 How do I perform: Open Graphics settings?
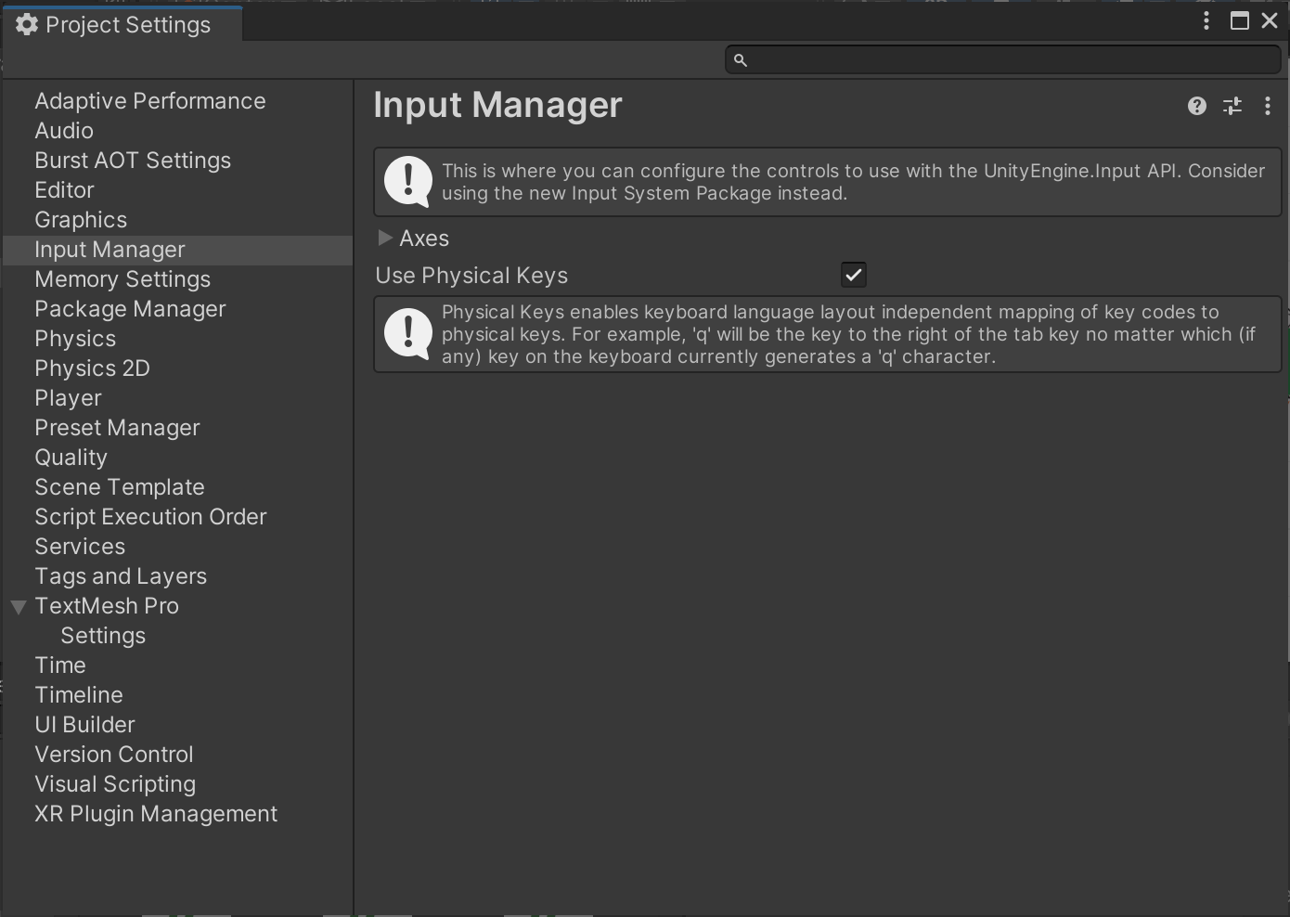click(x=81, y=220)
